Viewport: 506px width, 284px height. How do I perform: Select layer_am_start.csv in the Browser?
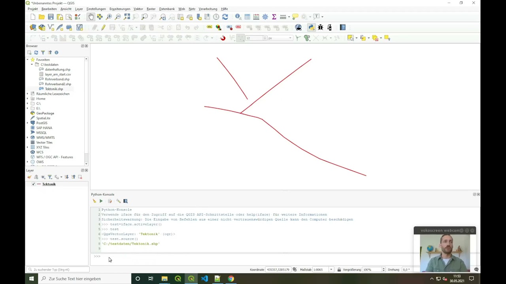[x=58, y=74]
